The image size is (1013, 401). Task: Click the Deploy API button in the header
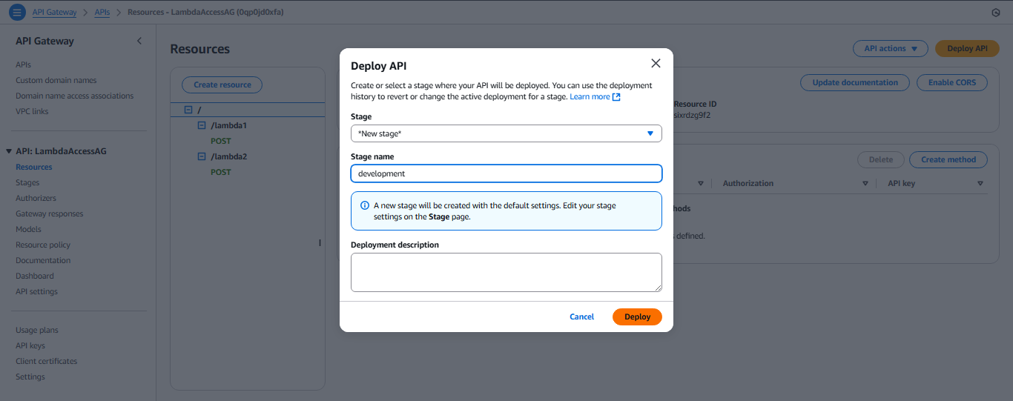(x=967, y=49)
